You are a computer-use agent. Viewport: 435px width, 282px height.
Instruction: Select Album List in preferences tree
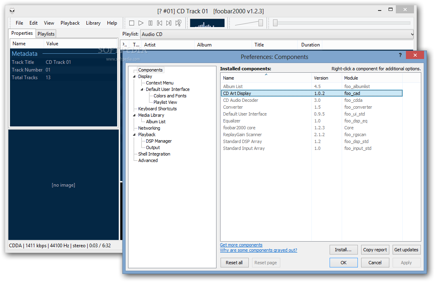pos(156,122)
